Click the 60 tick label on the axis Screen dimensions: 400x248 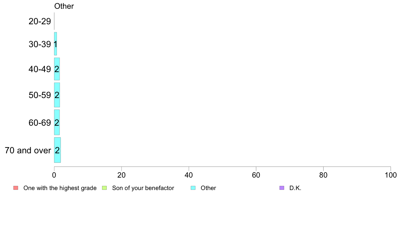(x=256, y=175)
